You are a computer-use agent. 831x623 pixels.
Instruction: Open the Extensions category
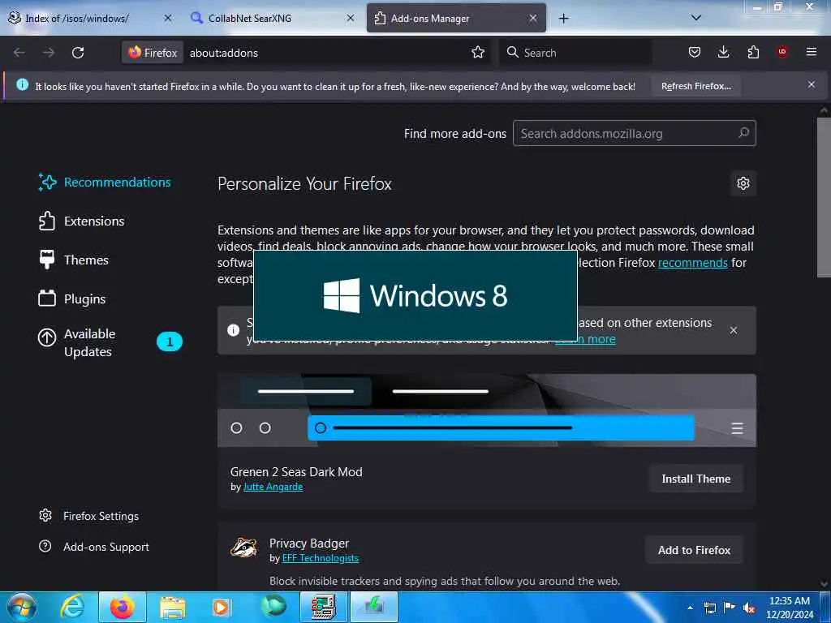(x=82, y=221)
